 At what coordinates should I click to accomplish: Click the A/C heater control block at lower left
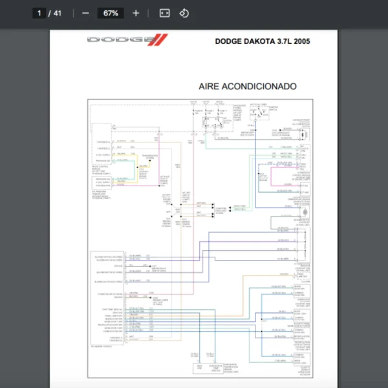[x=107, y=297]
